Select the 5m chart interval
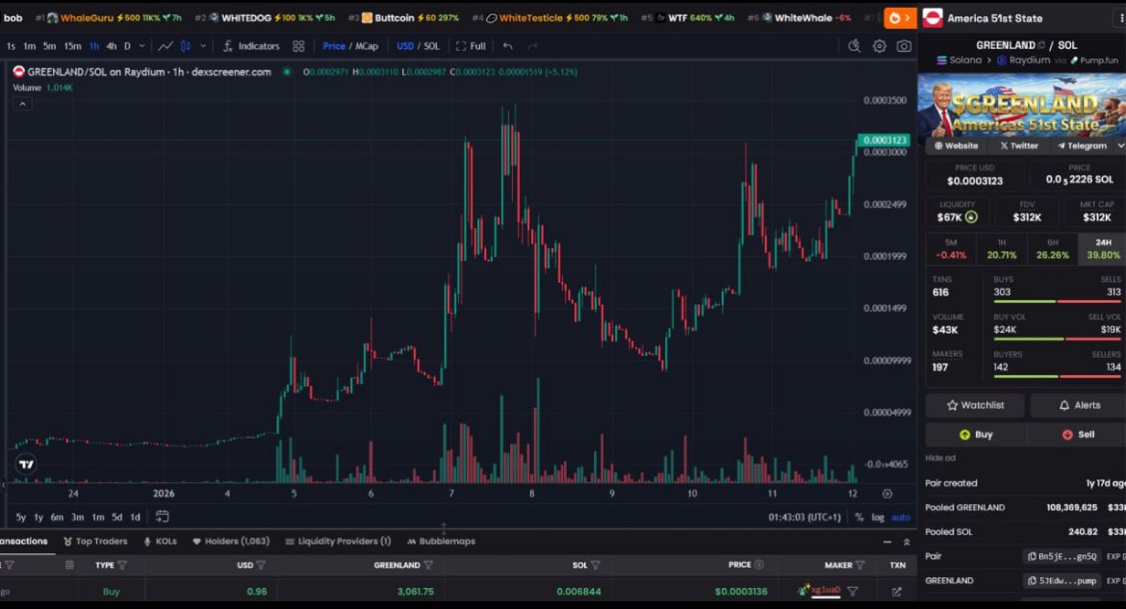The height and width of the screenshot is (609, 1126). point(49,46)
